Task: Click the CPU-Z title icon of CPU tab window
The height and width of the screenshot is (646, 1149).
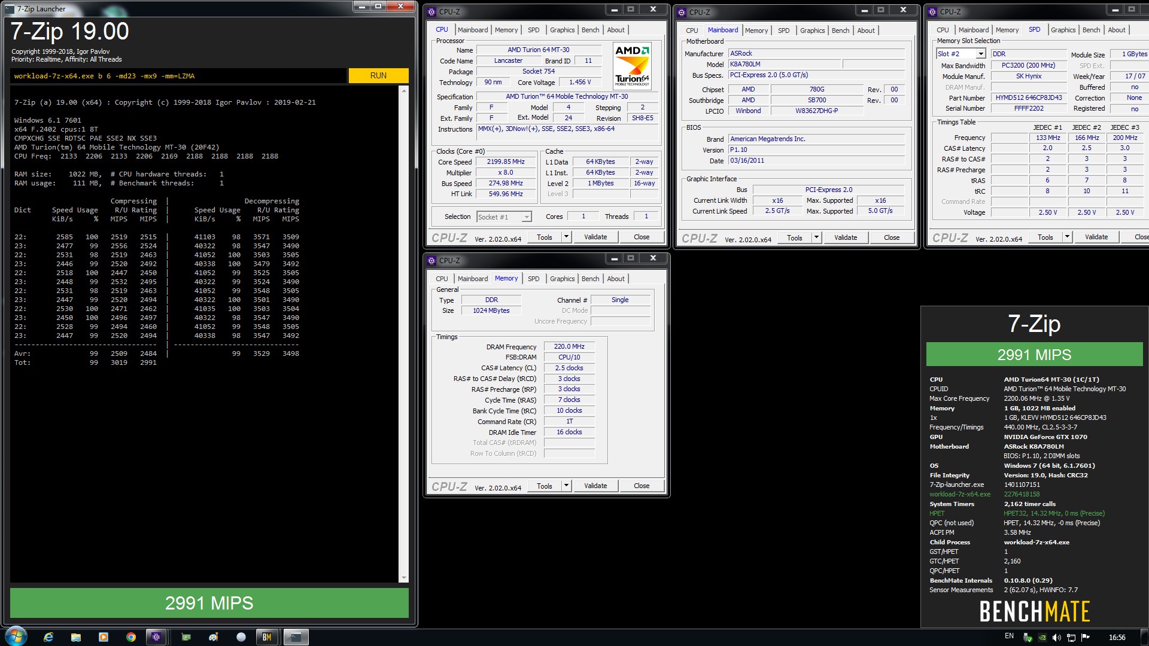Action: pos(431,11)
